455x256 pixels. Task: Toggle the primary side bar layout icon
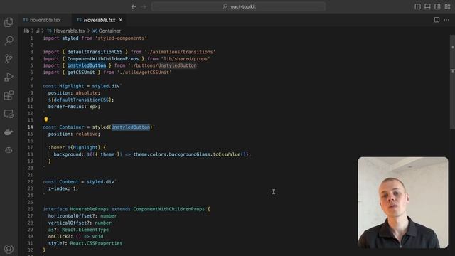point(417,6)
